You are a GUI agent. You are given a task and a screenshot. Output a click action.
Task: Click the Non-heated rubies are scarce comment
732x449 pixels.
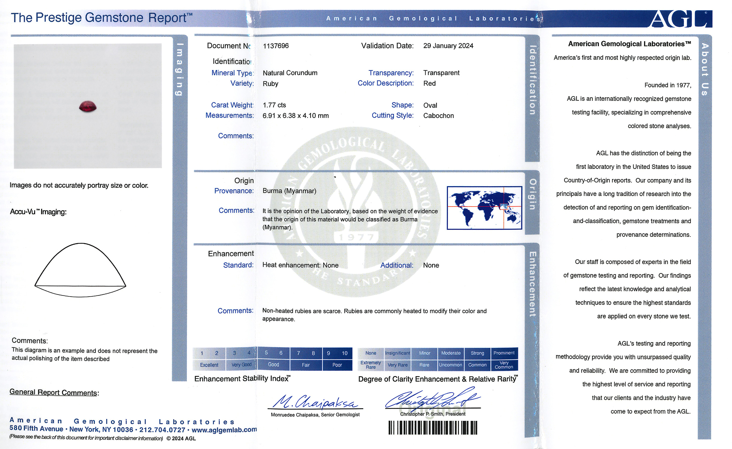pos(374,315)
